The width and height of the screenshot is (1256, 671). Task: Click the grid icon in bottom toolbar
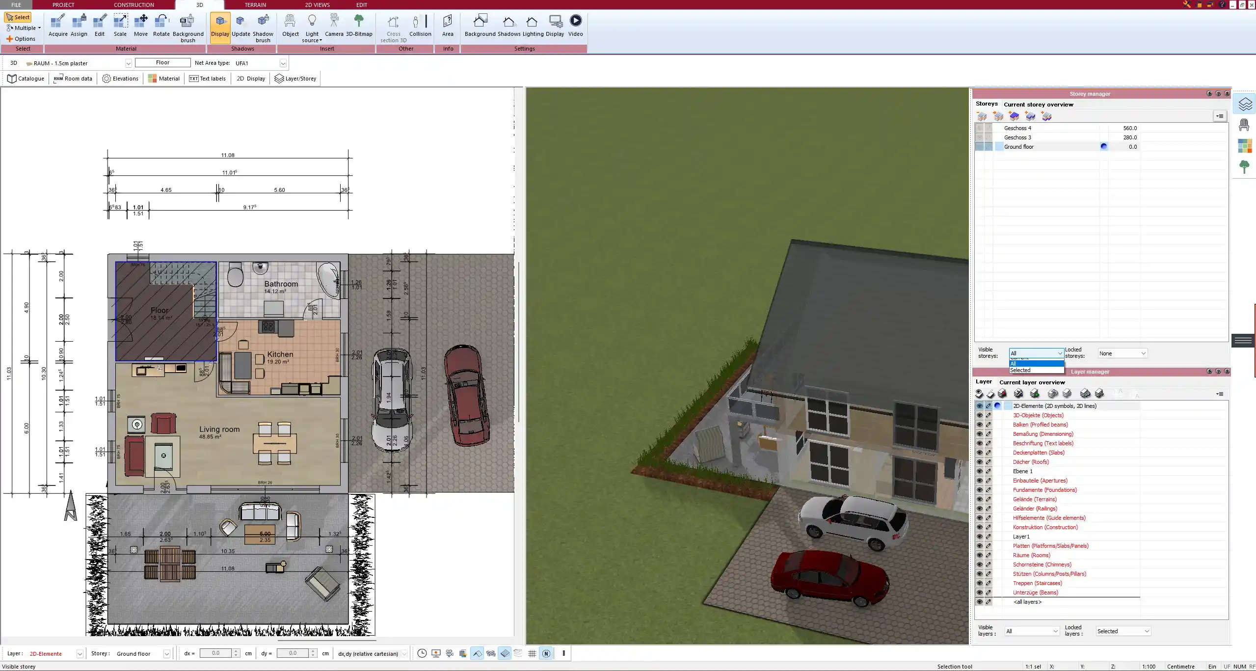(x=532, y=653)
